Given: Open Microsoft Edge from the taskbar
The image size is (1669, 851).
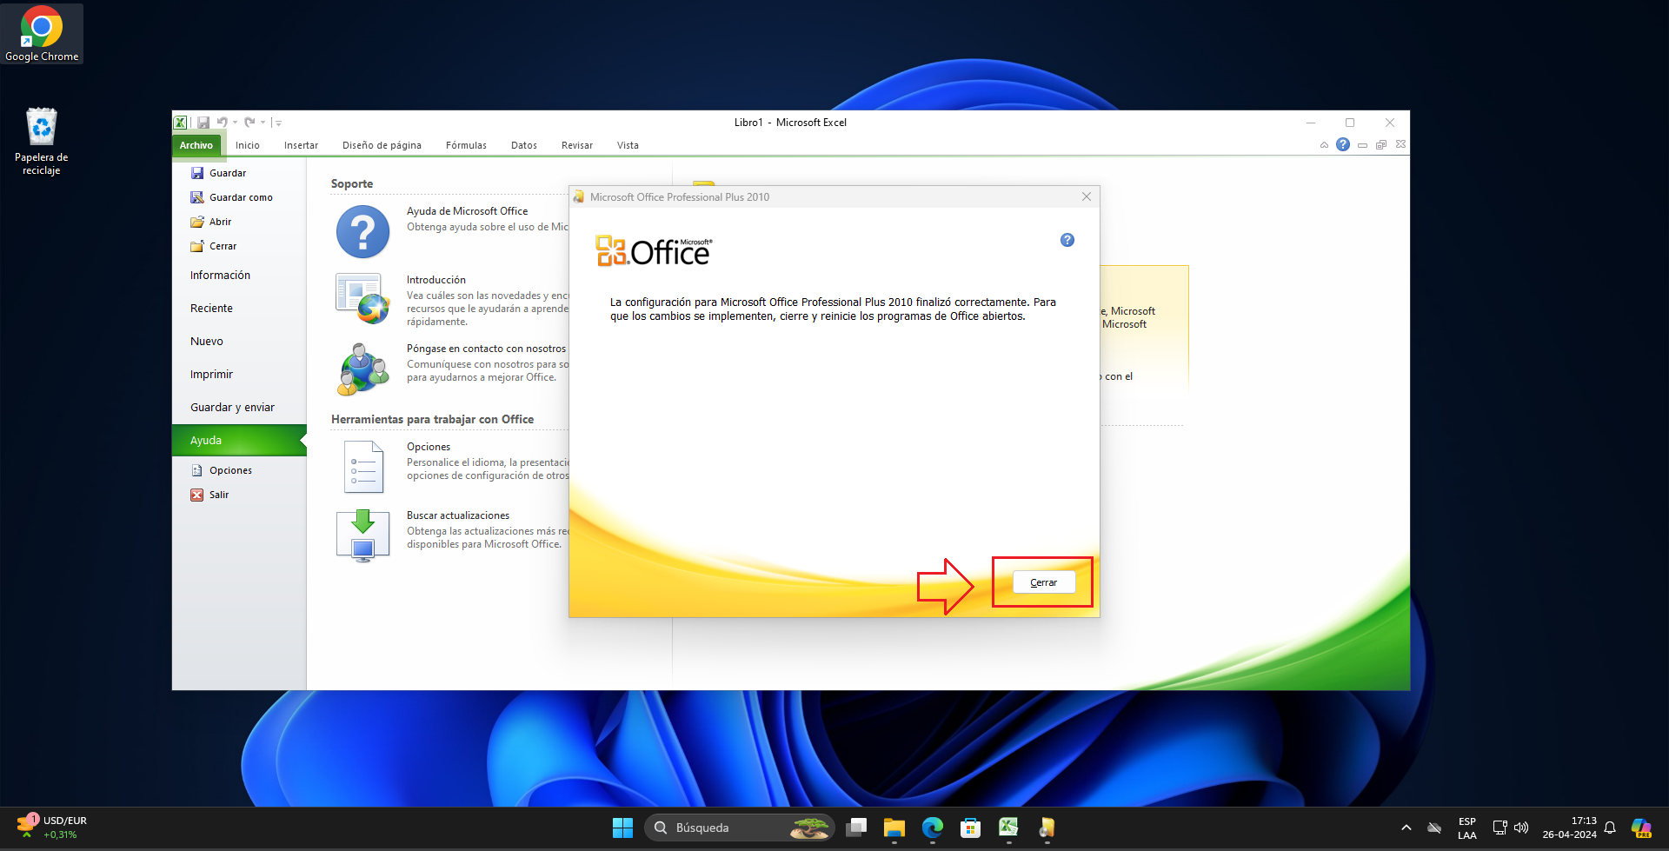Looking at the screenshot, I should pyautogui.click(x=933, y=828).
